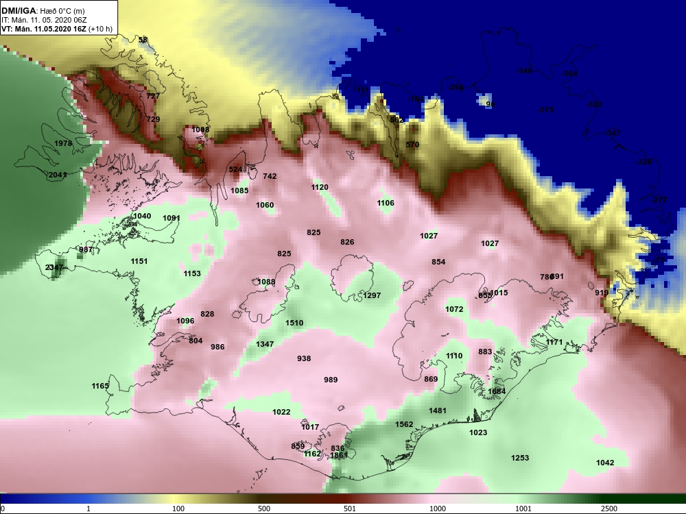686x514 pixels.
Task: Click the 562 value on the map
Action: pyautogui.click(x=397, y=120)
